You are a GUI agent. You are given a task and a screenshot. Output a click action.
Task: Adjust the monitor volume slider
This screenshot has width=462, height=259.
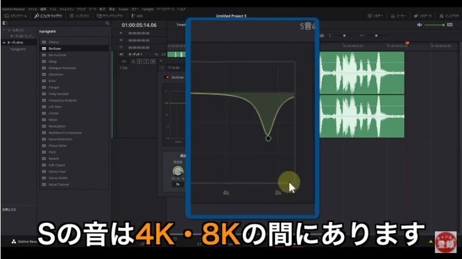click(434, 25)
